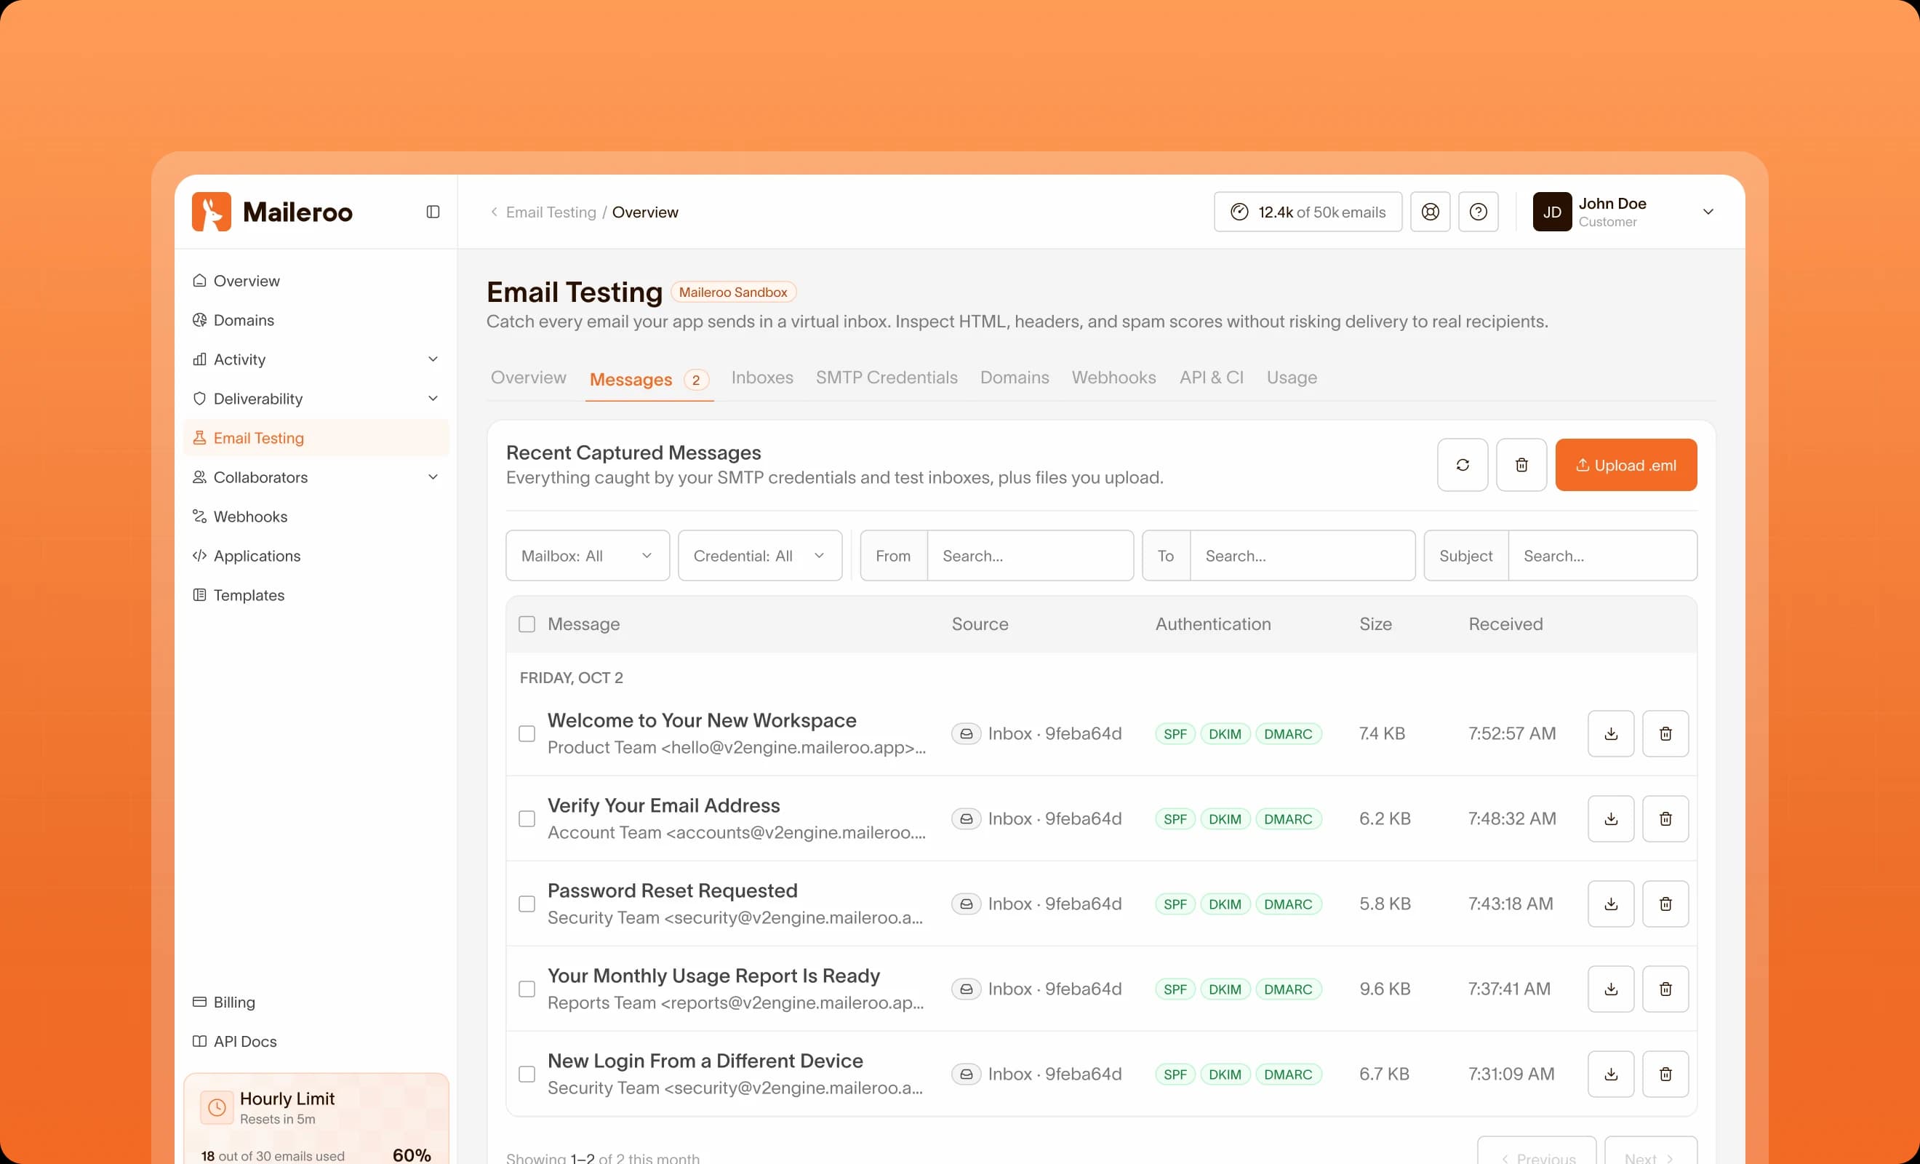Switch to the Webhooks tab
Image resolution: width=1920 pixels, height=1164 pixels.
[1113, 378]
